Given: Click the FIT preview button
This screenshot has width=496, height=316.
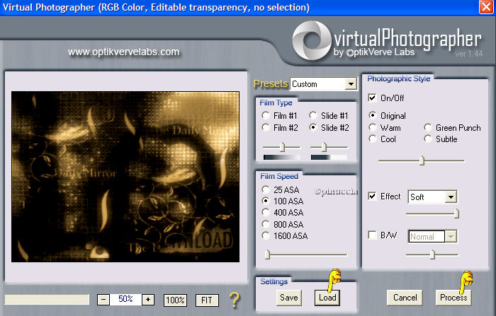Looking at the screenshot, I should point(207,300).
